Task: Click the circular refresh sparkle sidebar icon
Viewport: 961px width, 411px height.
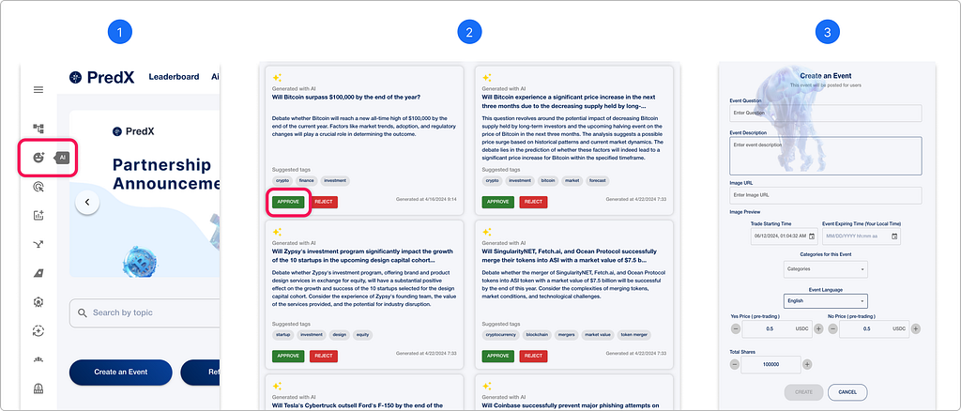Action: point(38,330)
